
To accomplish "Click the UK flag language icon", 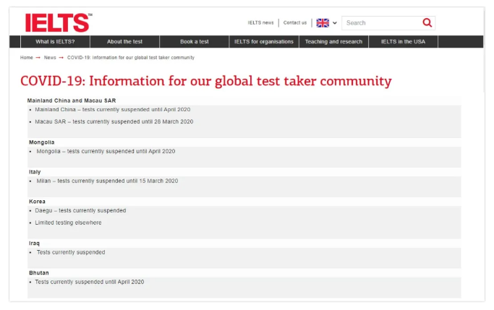I will 323,23.
